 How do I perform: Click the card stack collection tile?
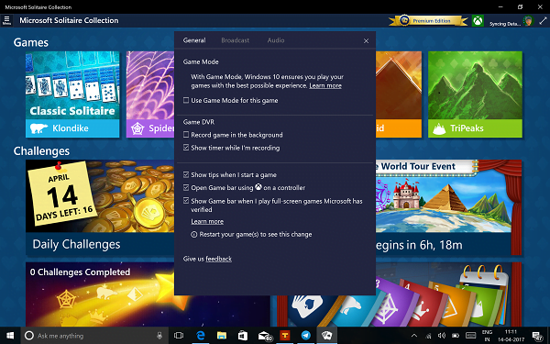pos(399,294)
